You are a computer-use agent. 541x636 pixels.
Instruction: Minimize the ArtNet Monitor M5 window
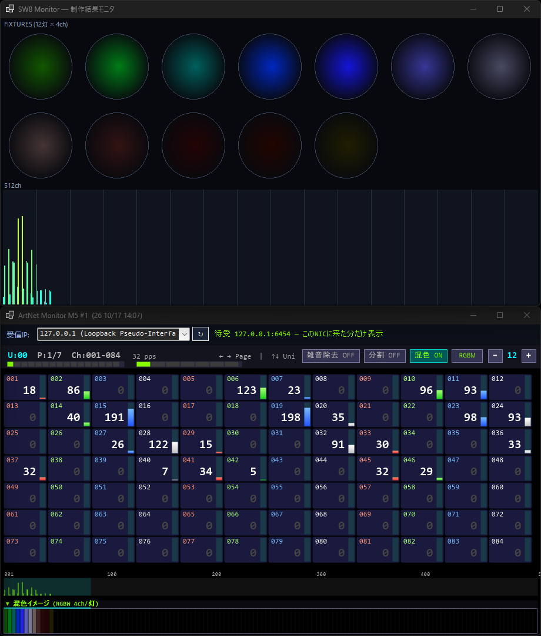coord(473,315)
